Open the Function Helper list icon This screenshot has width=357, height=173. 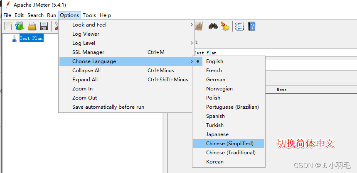point(239,27)
